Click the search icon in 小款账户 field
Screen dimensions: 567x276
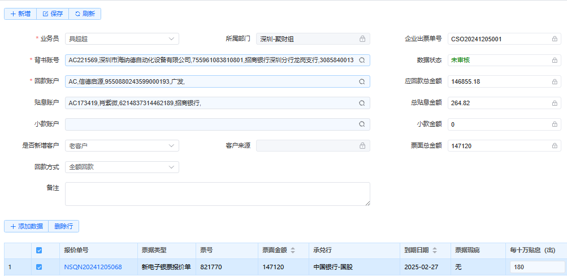click(362, 124)
